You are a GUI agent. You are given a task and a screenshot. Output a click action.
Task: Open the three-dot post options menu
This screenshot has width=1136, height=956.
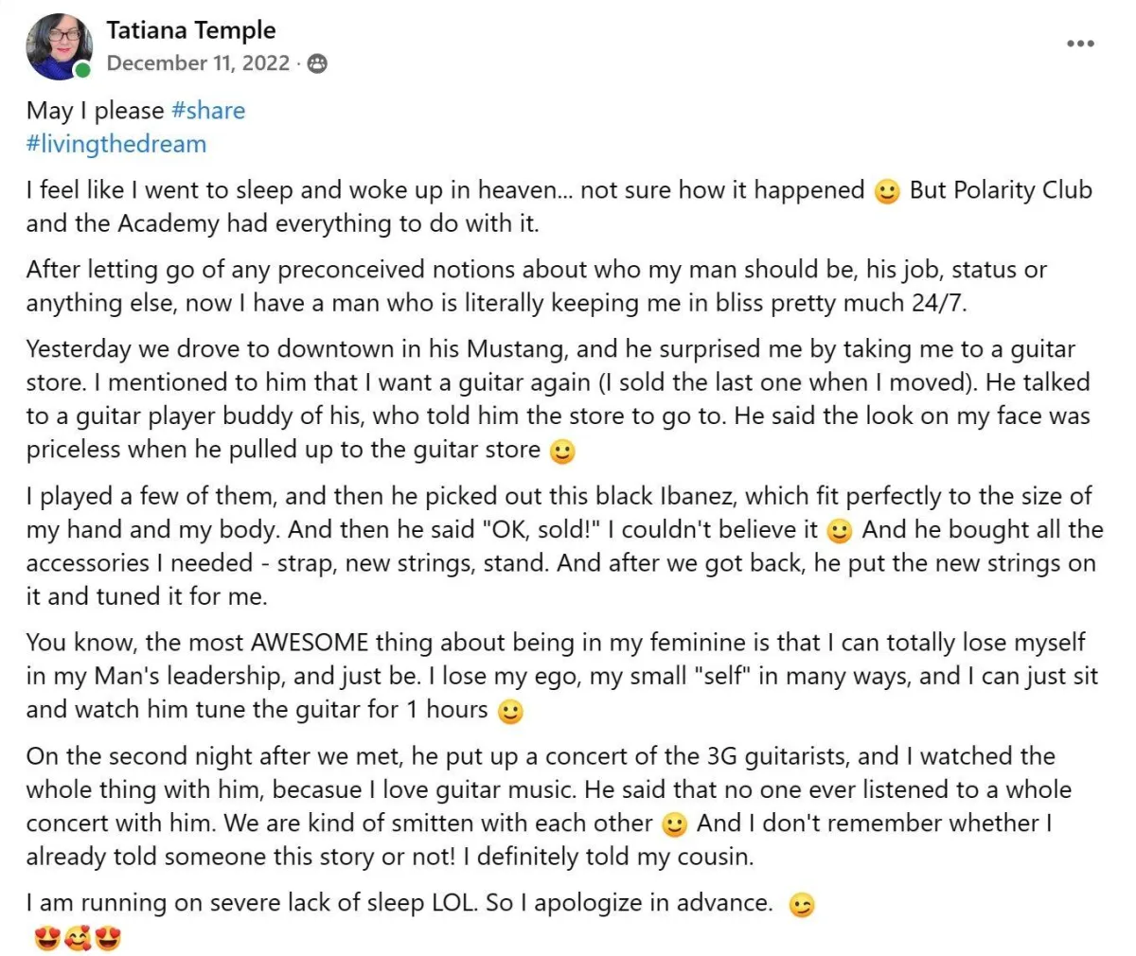coord(1080,44)
